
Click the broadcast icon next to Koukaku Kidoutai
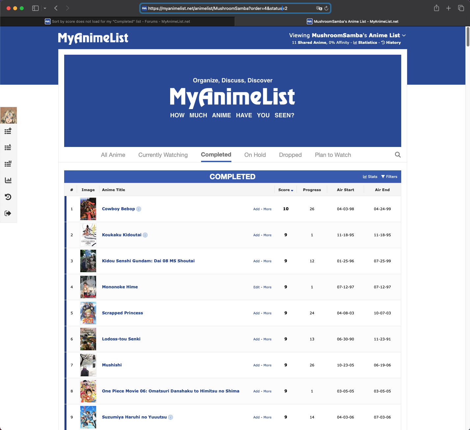click(145, 235)
